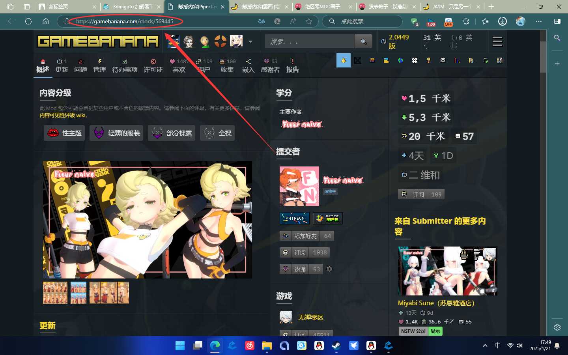
Task: Toggle the bookmark 收集 with count 100
Action: [227, 65]
